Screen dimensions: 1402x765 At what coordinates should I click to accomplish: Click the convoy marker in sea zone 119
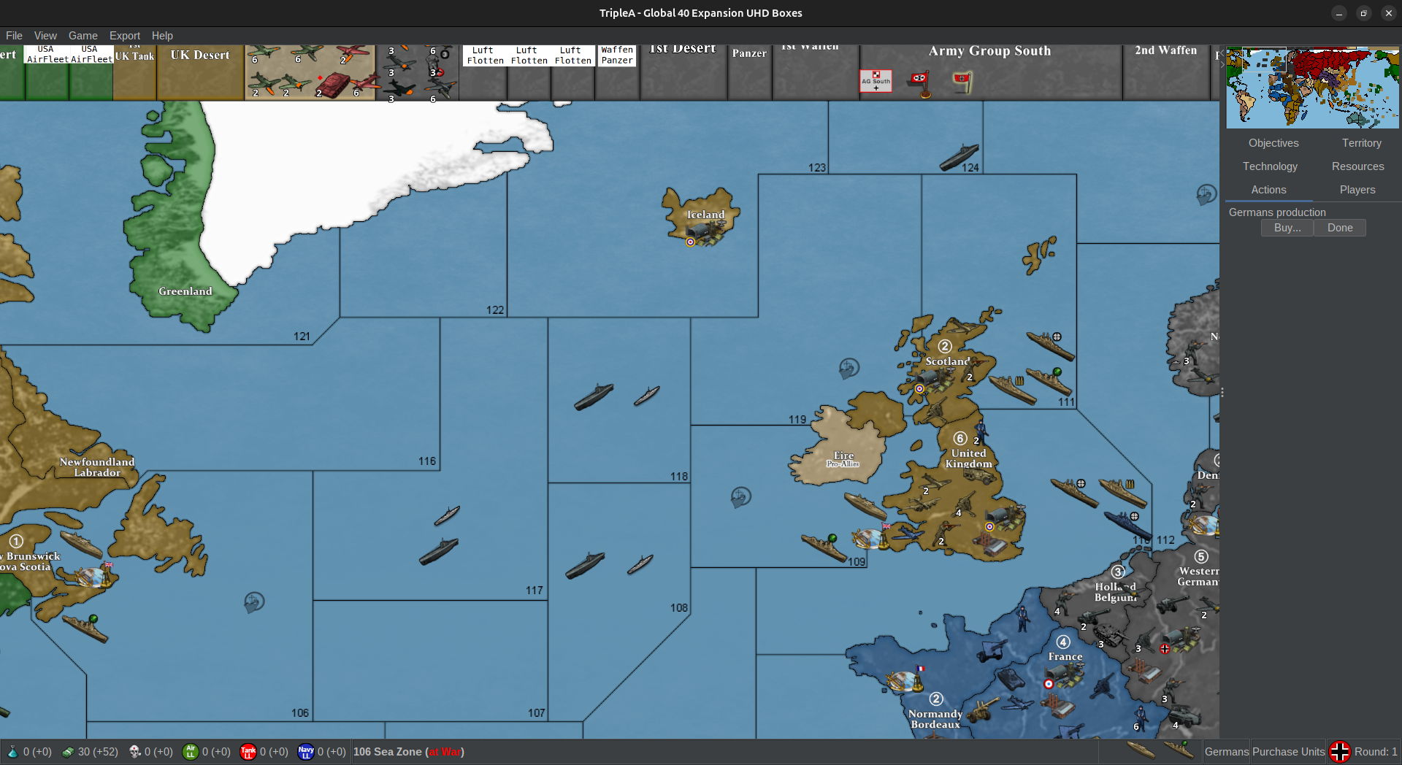[849, 367]
